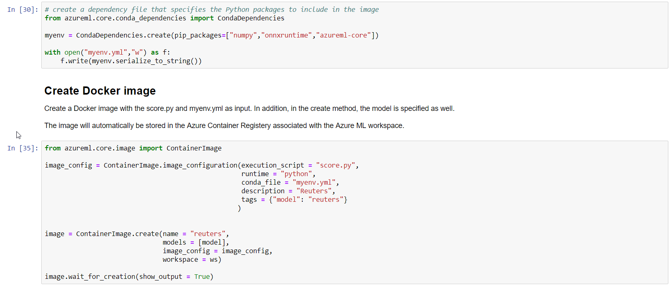
Task: Click the conda_file = "myenv.yml" line
Action: pyautogui.click(x=290, y=183)
